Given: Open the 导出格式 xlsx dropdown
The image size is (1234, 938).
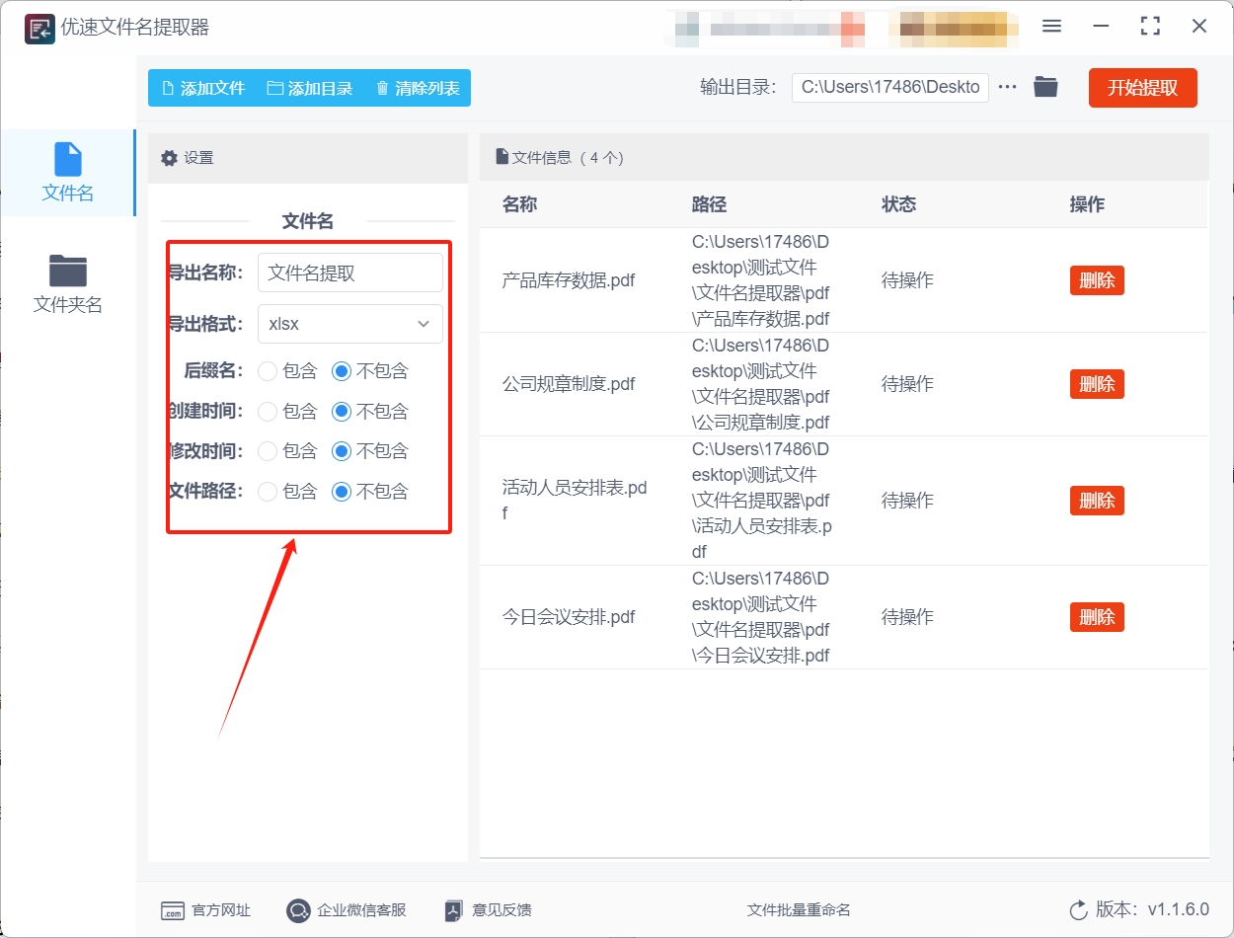Looking at the screenshot, I should [x=349, y=324].
